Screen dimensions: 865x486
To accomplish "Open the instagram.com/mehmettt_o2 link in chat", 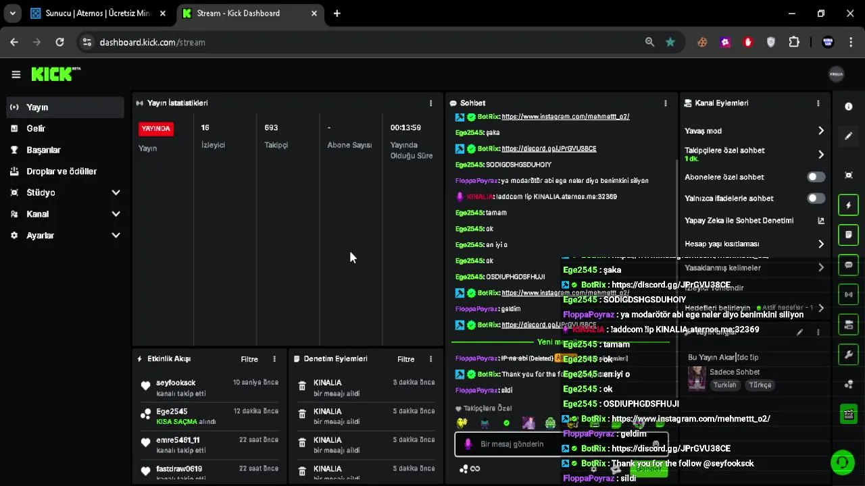I will pyautogui.click(x=566, y=117).
